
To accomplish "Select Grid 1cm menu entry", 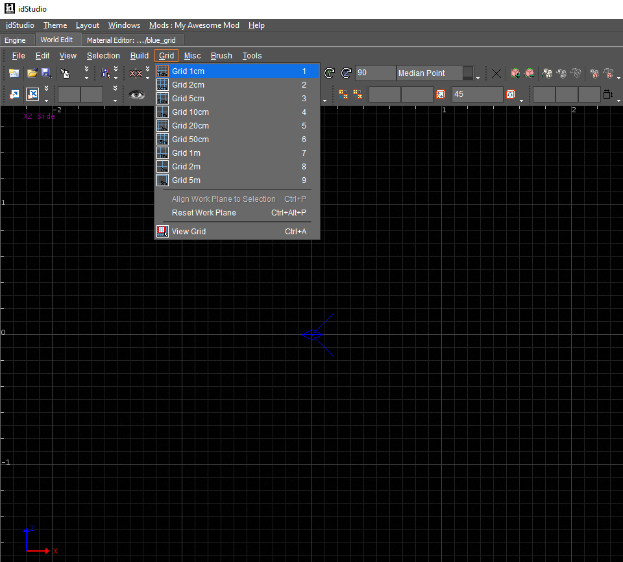I will pyautogui.click(x=238, y=71).
